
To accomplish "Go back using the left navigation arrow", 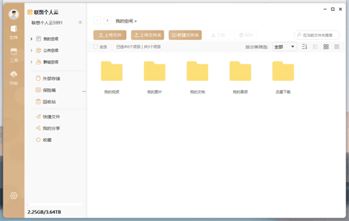I will tap(97, 21).
